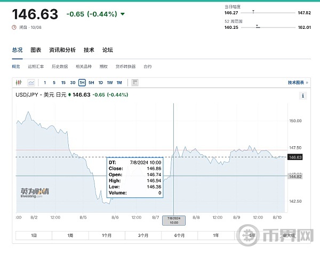Select the candlestick chart type icon
The image size is (320, 254).
18,83
